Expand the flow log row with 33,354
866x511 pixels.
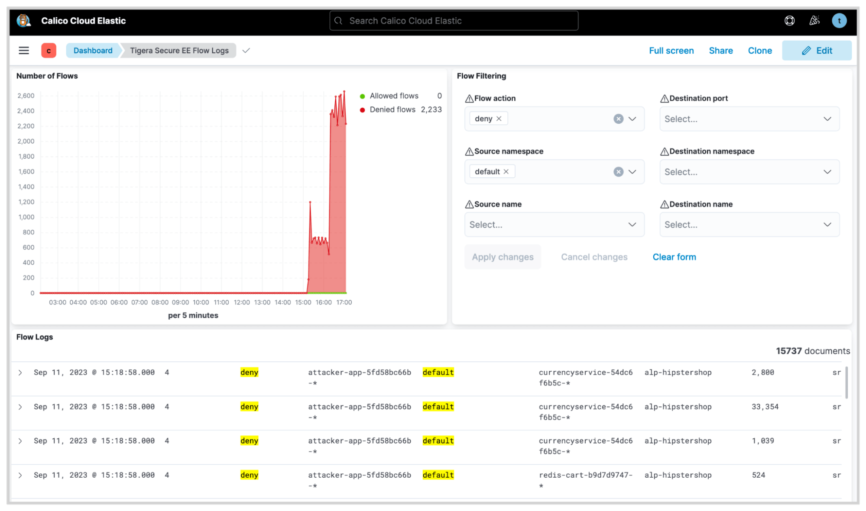pyautogui.click(x=20, y=407)
